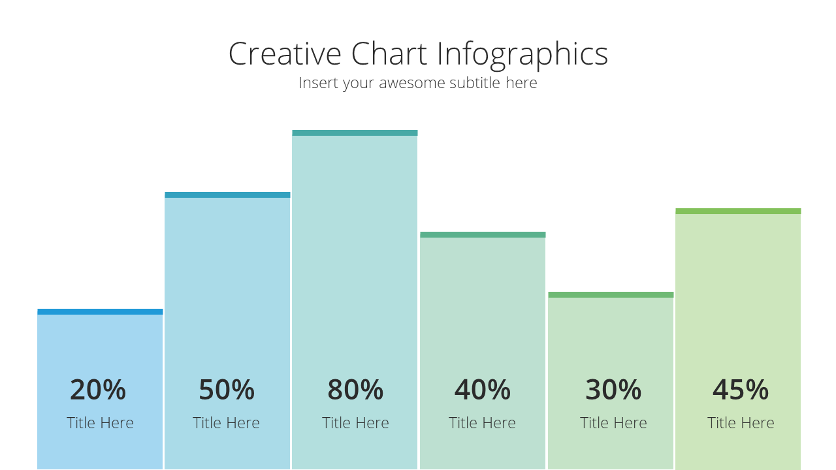
Task: Select Title Here under 20%
Action: (100, 423)
